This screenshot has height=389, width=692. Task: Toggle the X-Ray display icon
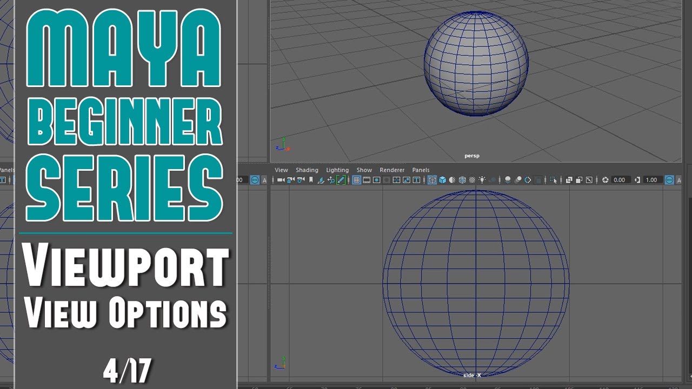coord(569,180)
